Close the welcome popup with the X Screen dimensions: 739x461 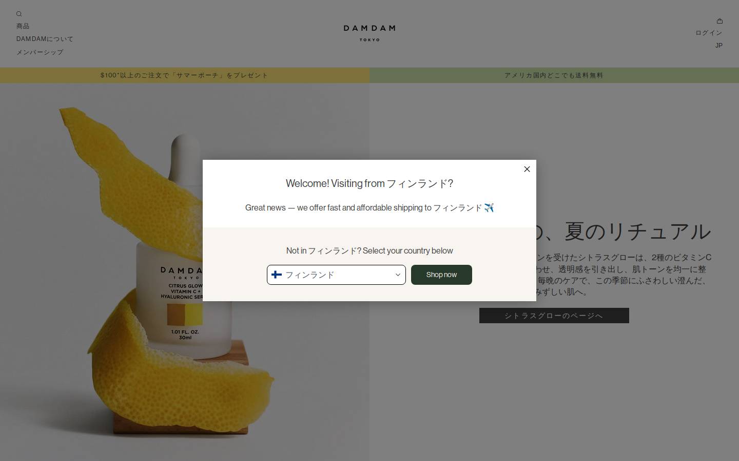pyautogui.click(x=527, y=169)
